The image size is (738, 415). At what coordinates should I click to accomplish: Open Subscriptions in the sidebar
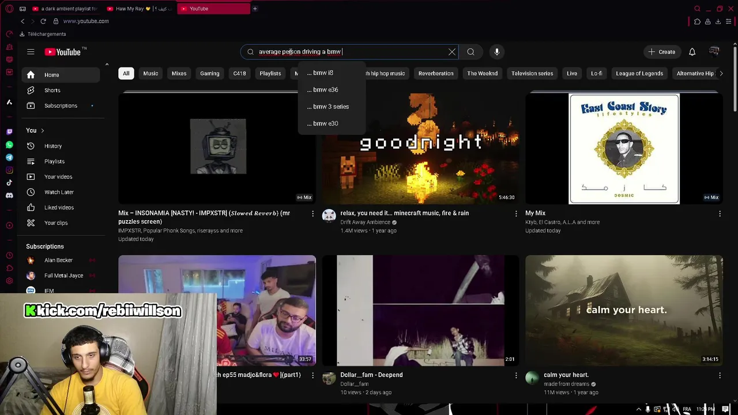(61, 105)
